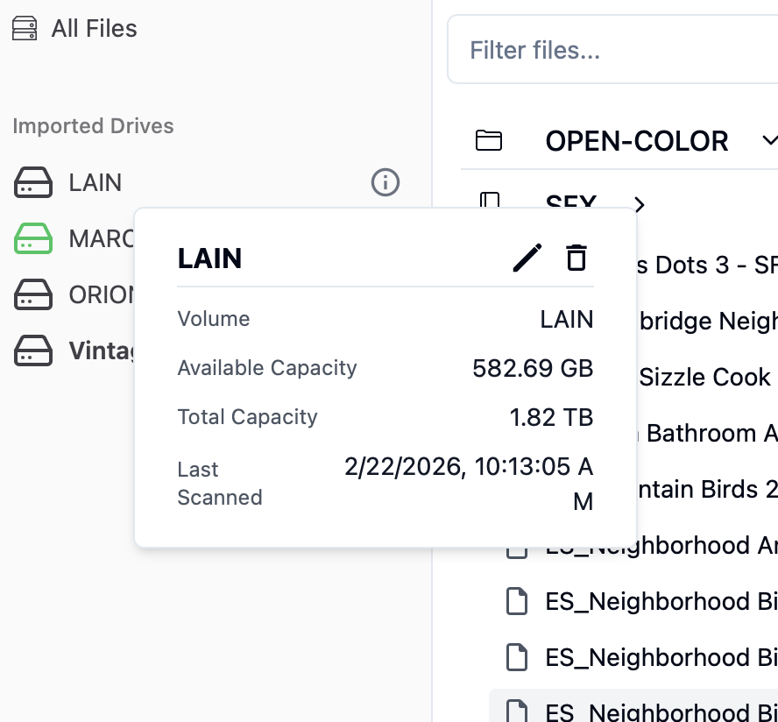The width and height of the screenshot is (778, 722).
Task: Click the drive icon beside Vintage
Action: point(32,350)
